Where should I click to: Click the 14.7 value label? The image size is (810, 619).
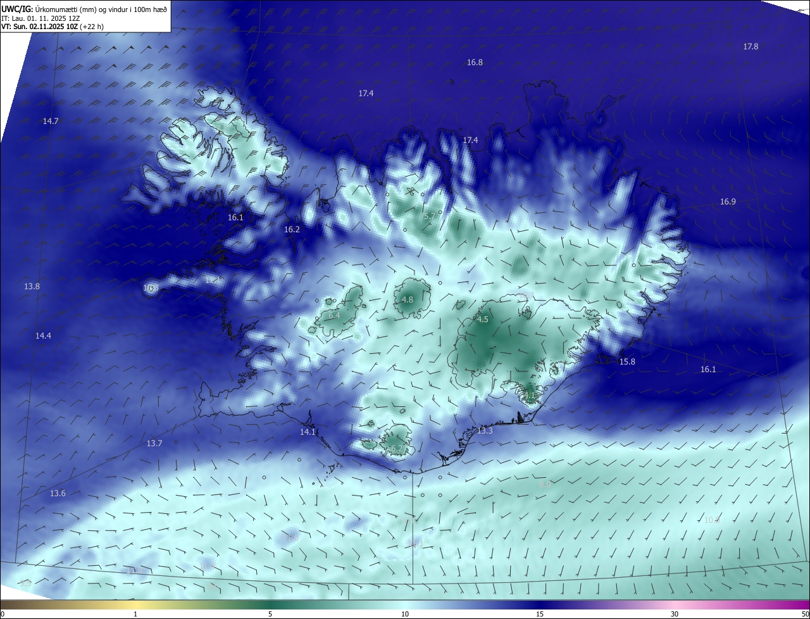point(51,121)
